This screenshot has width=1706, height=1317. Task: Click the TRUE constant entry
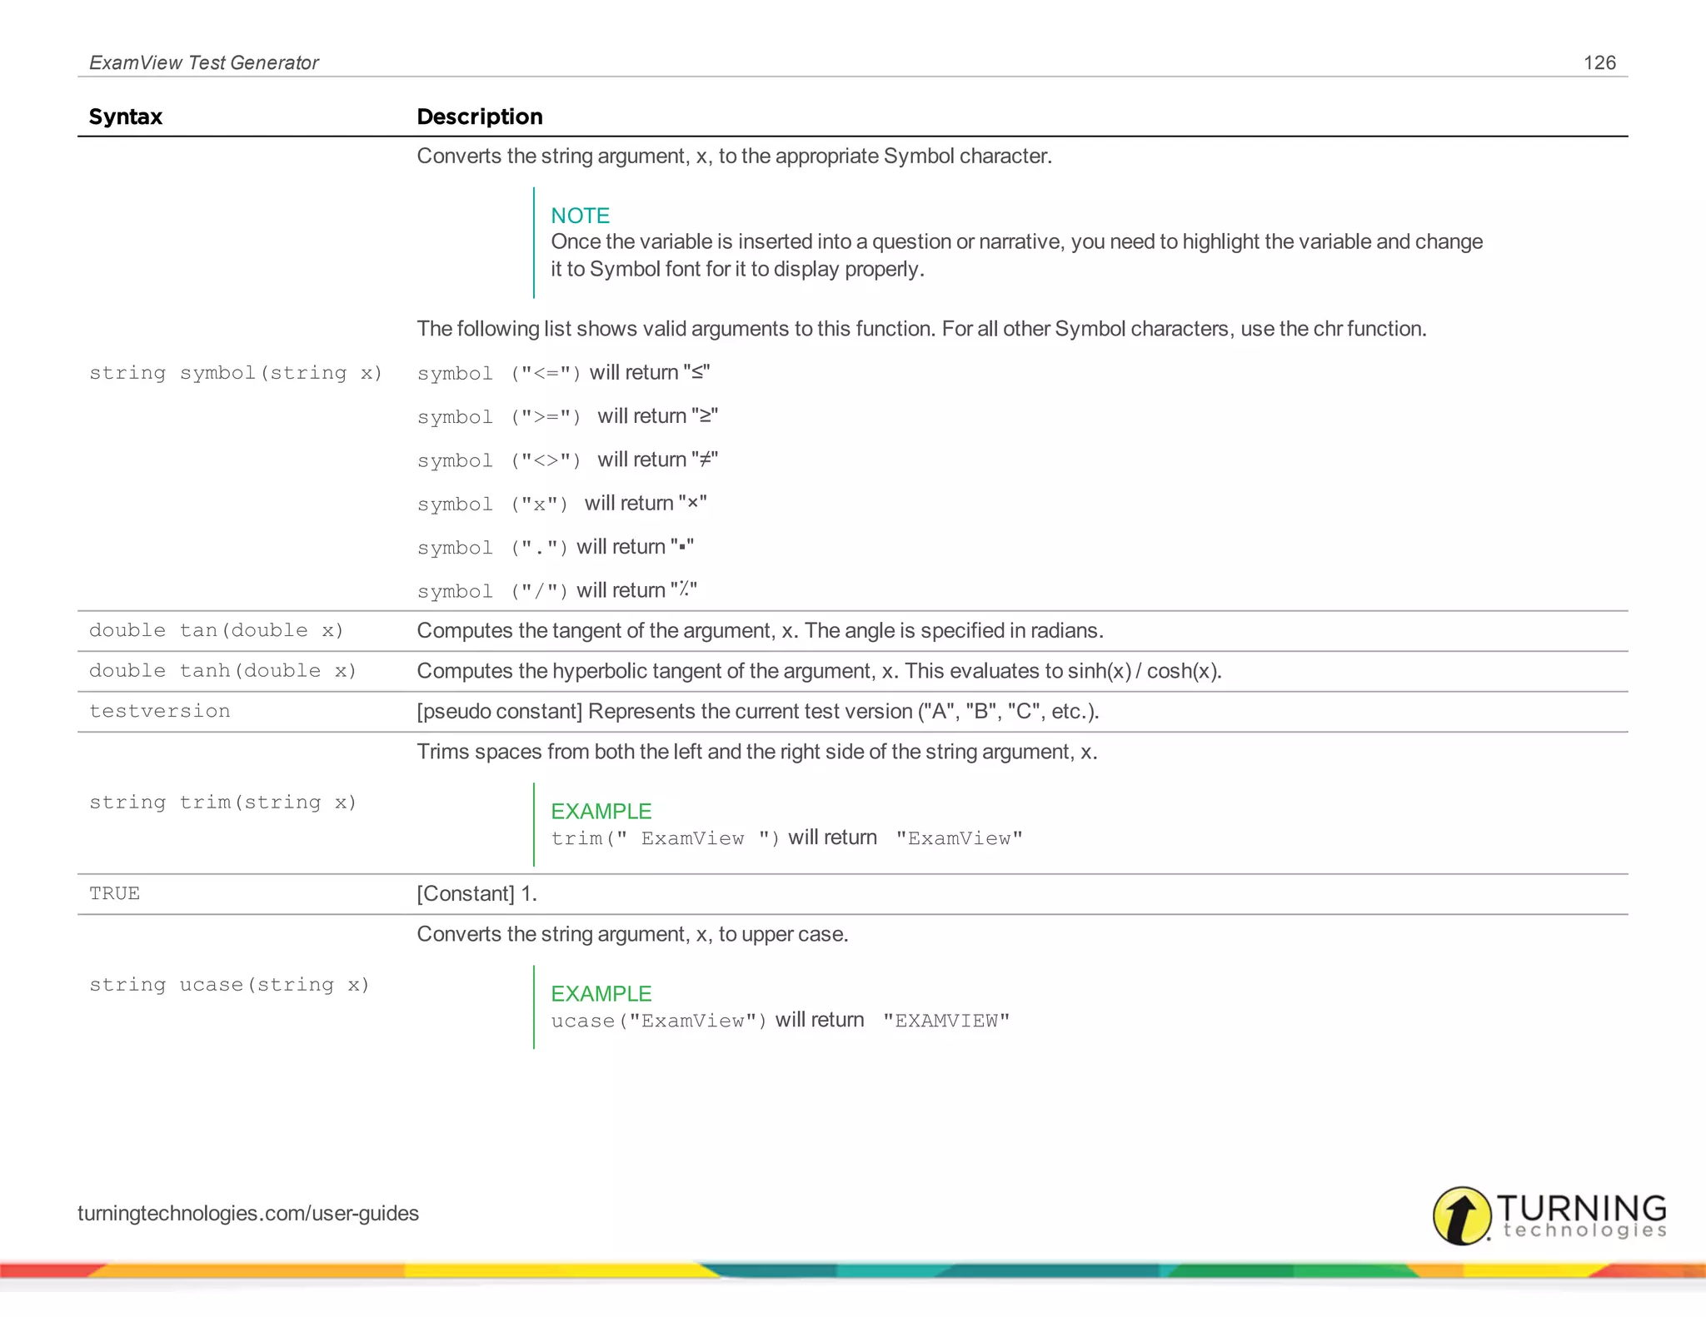click(x=114, y=893)
